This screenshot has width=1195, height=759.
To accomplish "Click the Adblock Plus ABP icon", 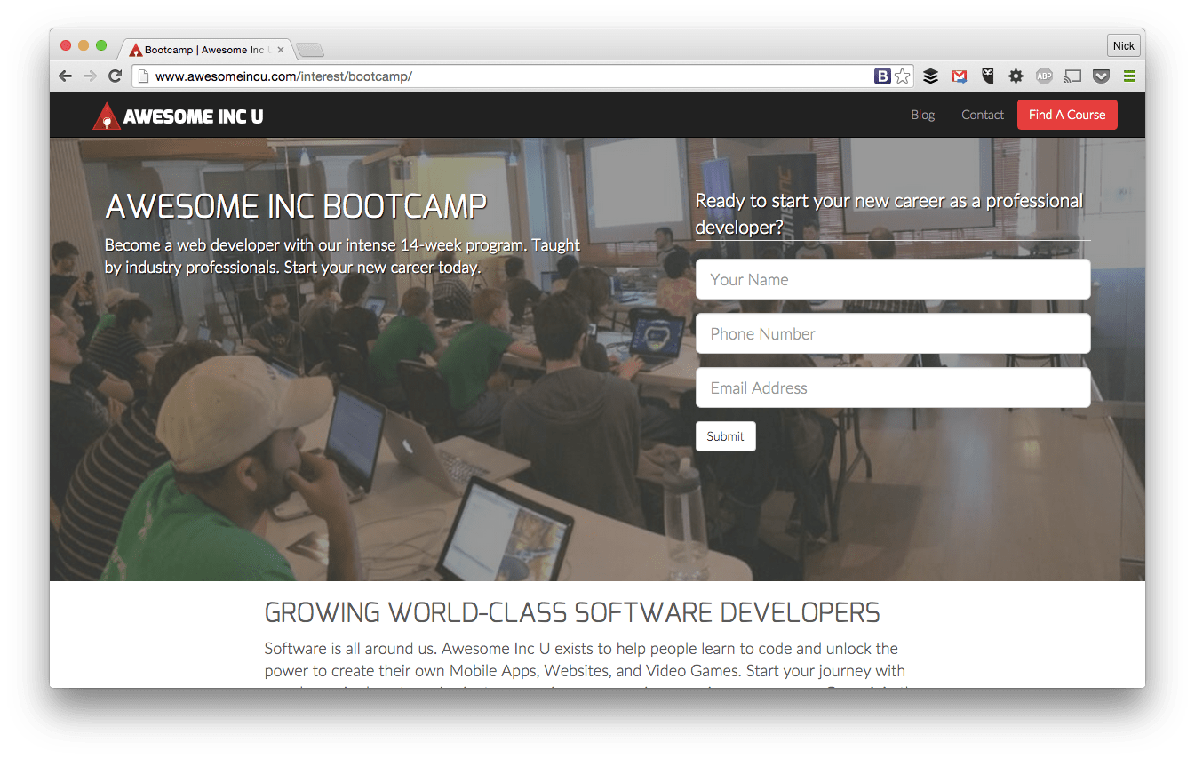I will click(x=1044, y=76).
